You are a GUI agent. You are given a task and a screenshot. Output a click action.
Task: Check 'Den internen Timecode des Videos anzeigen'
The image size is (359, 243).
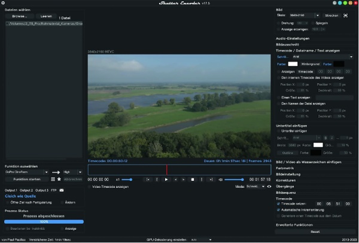(x=278, y=78)
